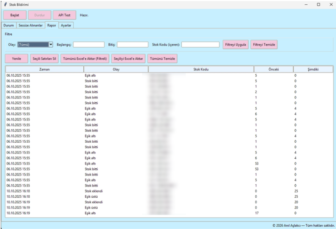This screenshot has height=229, width=336.
Task: Open the Olay combo box dropdown arrow
Action: [51, 45]
